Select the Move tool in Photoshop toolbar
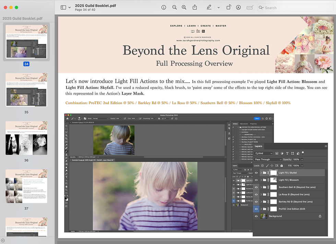 pyautogui.click(x=67, y=126)
